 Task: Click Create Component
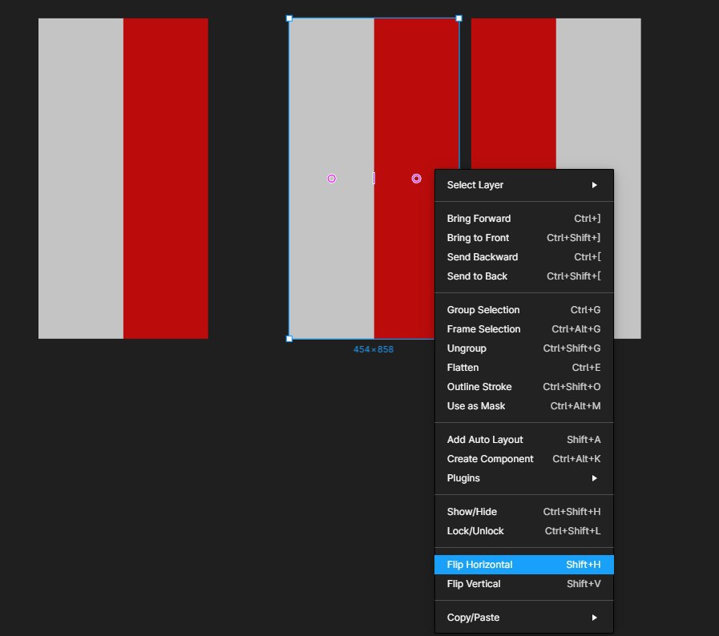click(523, 459)
